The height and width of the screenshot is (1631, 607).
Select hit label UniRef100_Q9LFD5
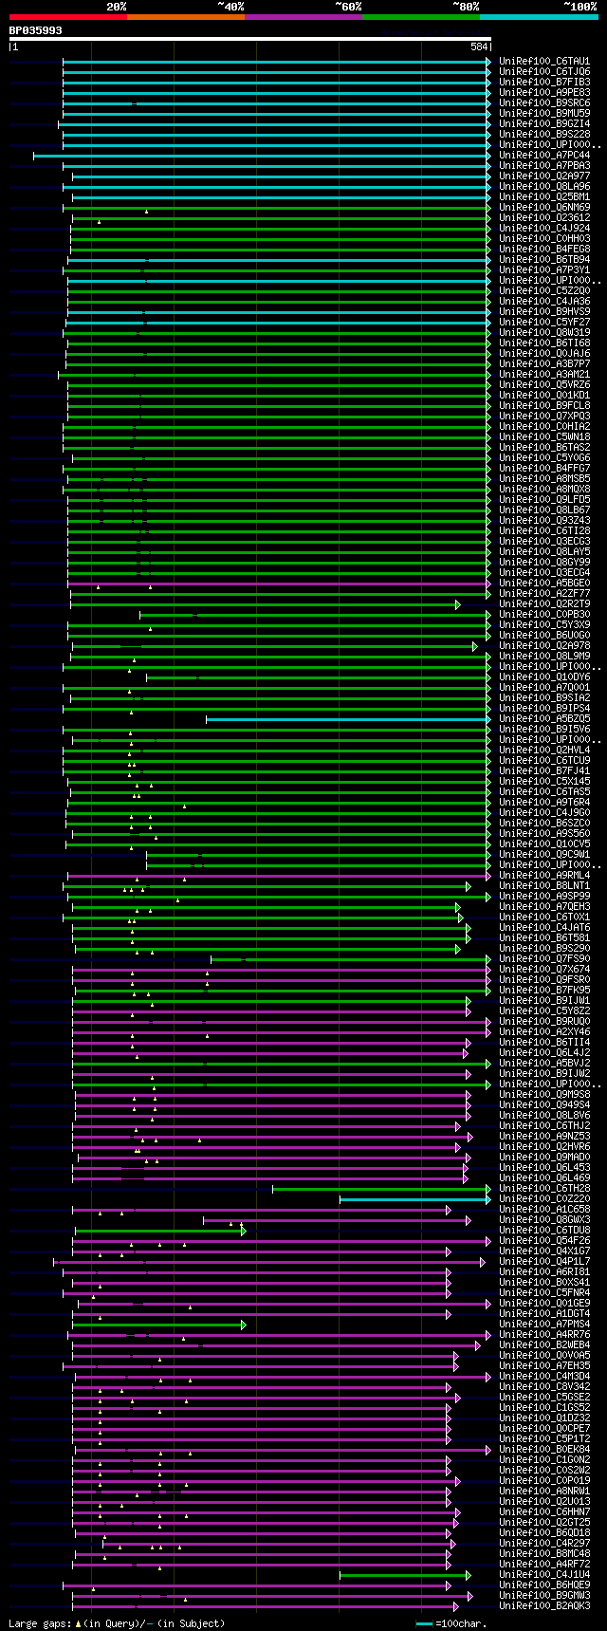(x=544, y=500)
